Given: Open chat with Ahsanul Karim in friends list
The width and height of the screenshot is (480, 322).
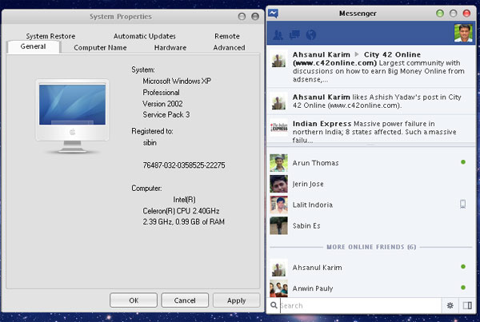Looking at the screenshot, I should point(370,268).
